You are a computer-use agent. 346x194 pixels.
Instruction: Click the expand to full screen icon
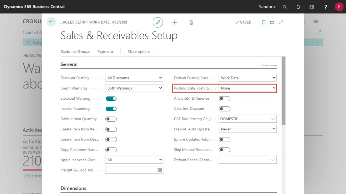tap(281, 22)
